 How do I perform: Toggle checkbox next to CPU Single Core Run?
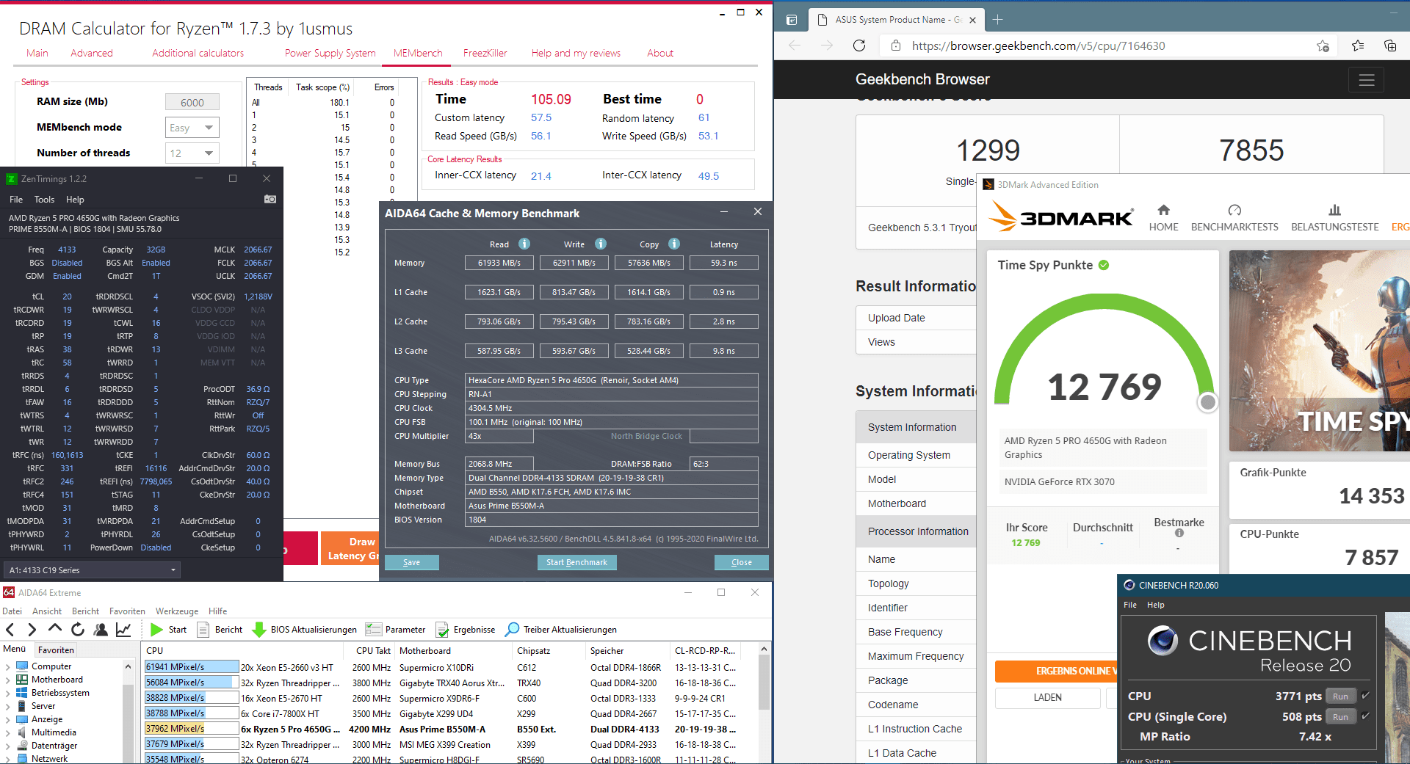[x=1365, y=716]
